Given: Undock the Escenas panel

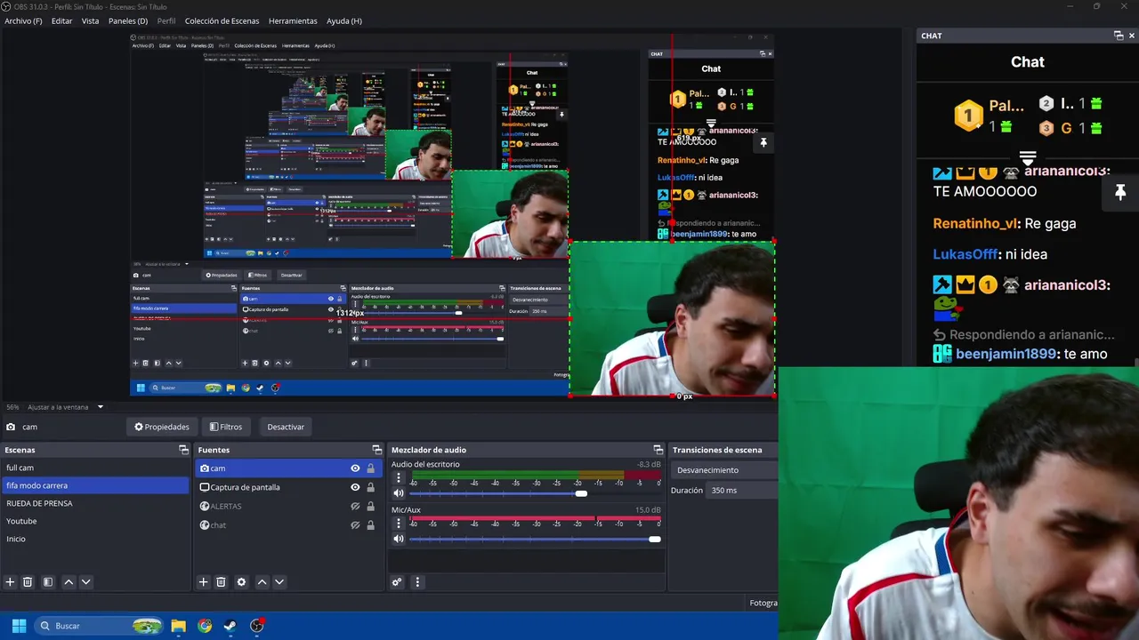Looking at the screenshot, I should [x=183, y=450].
